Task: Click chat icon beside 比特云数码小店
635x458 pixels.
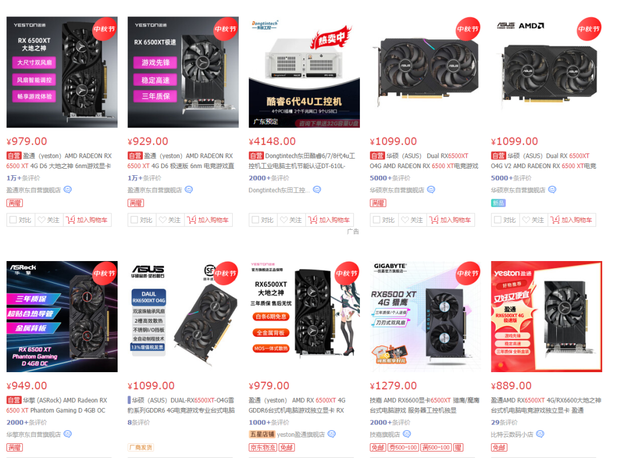Action: pyautogui.click(x=540, y=434)
